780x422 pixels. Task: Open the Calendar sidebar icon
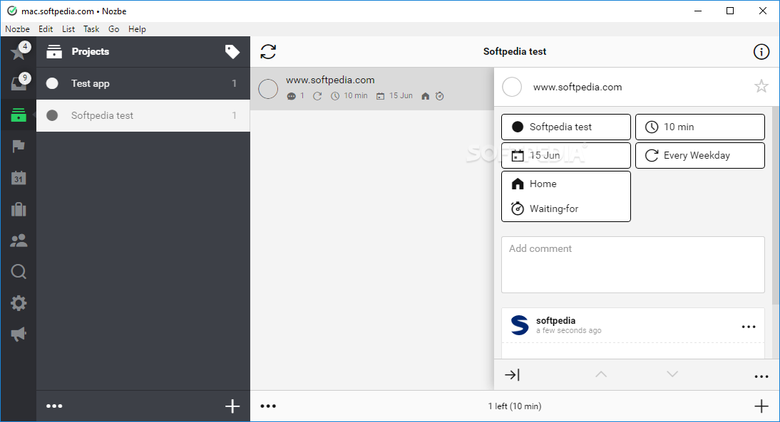pyautogui.click(x=19, y=178)
